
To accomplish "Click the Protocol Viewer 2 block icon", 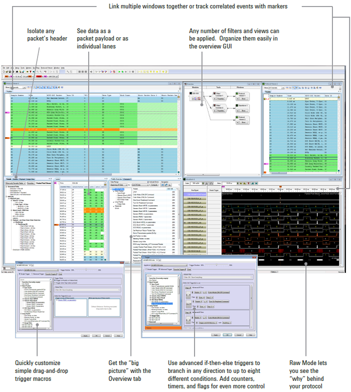I will (237, 117).
